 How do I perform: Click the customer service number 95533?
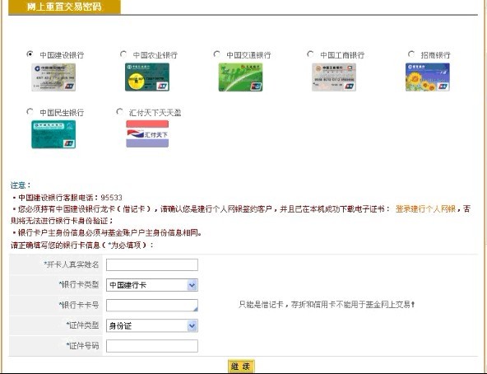tap(112, 198)
